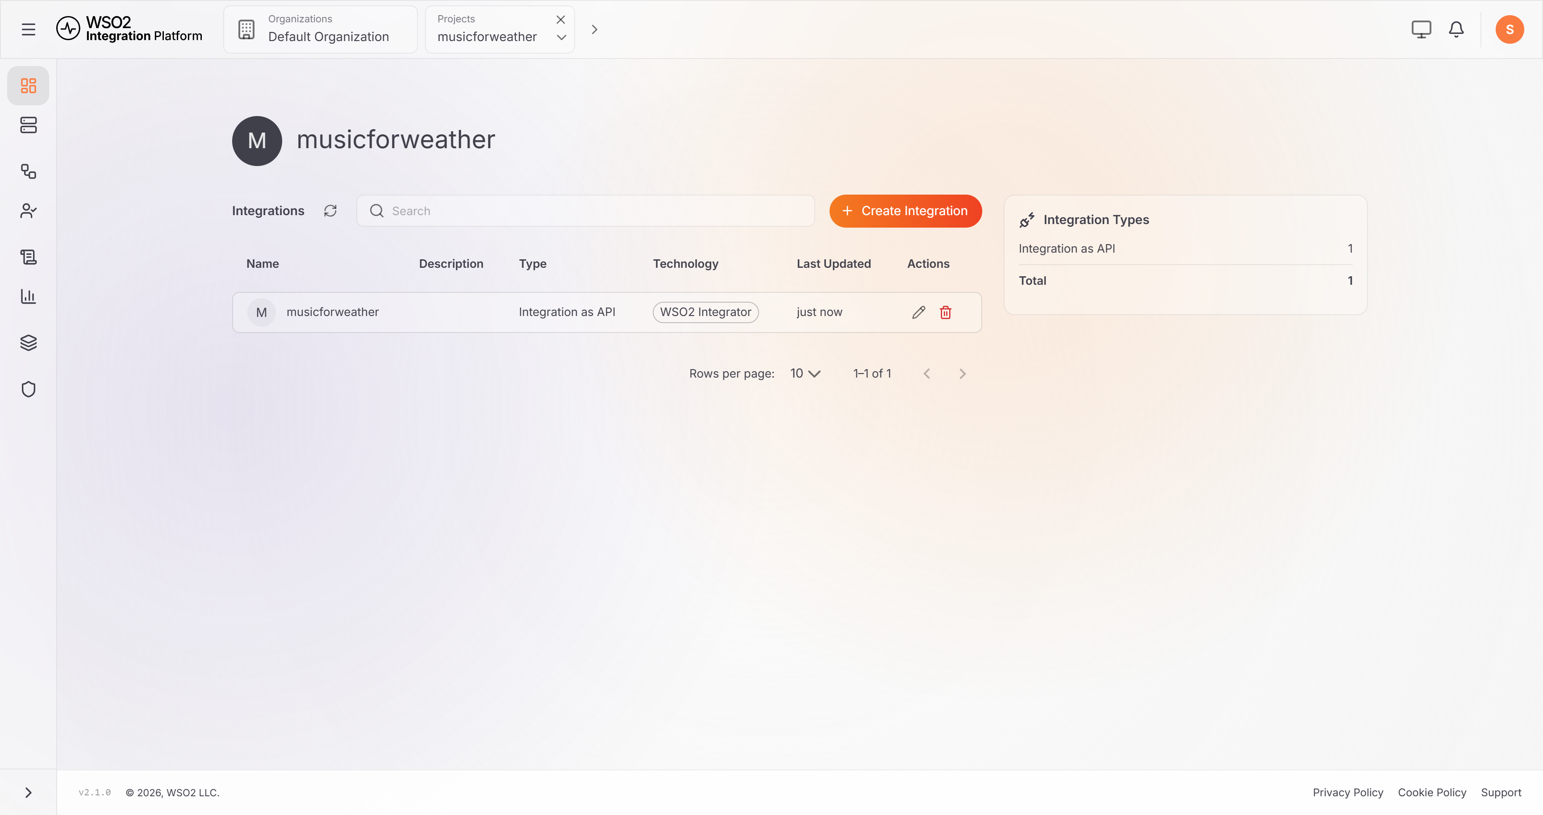
Task: Click the Integration as API count row
Action: pos(1185,249)
